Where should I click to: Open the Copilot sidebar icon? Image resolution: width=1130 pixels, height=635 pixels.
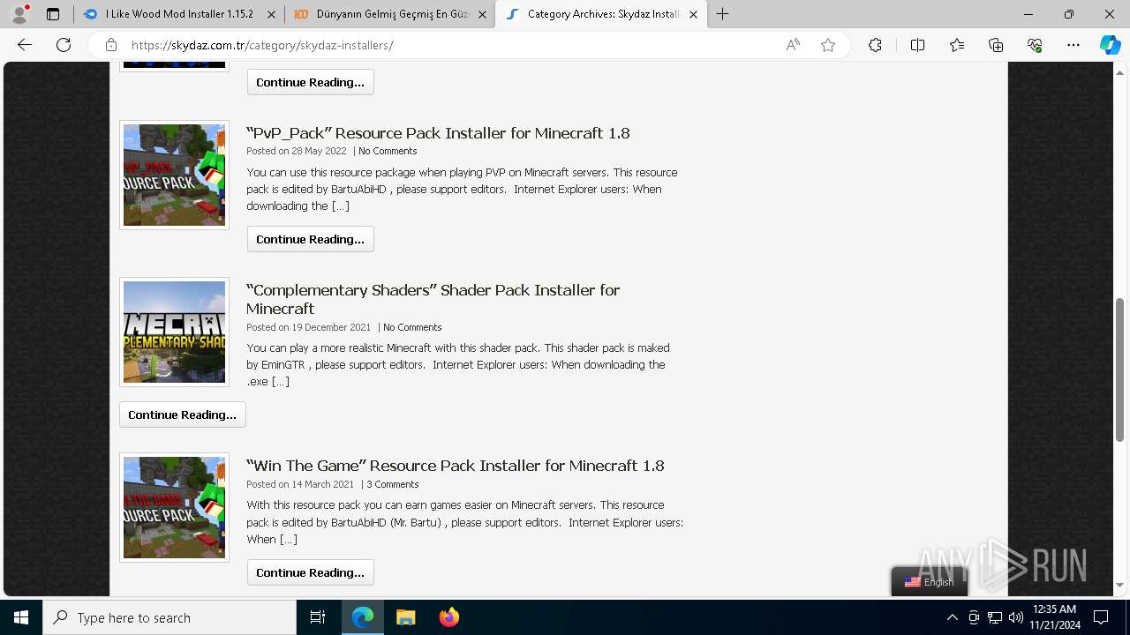tap(1110, 45)
